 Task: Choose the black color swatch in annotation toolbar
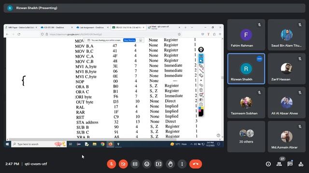201,114
